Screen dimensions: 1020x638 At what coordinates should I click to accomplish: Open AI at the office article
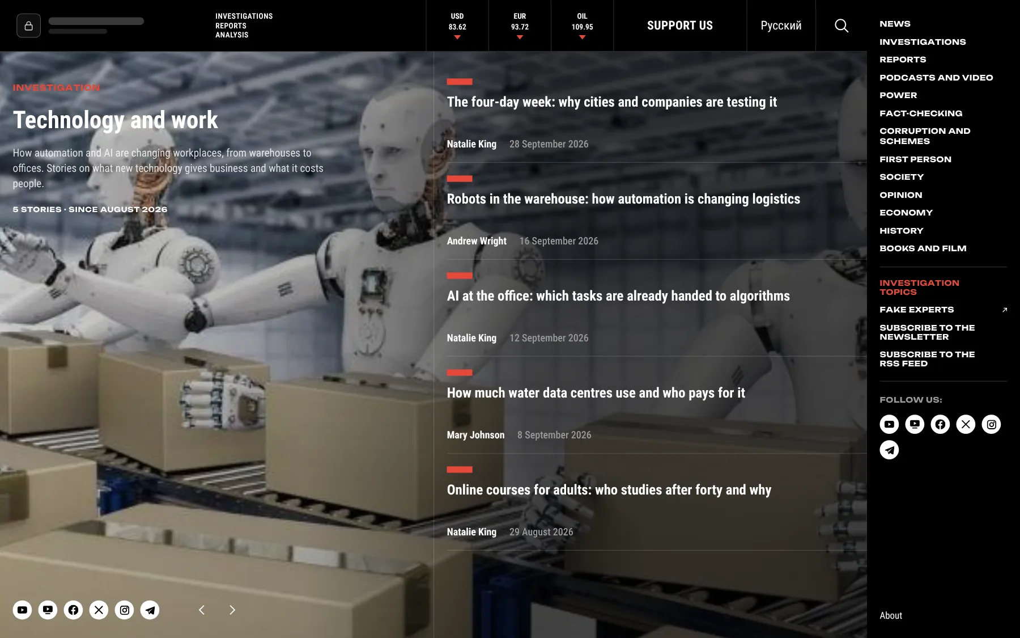(x=618, y=296)
